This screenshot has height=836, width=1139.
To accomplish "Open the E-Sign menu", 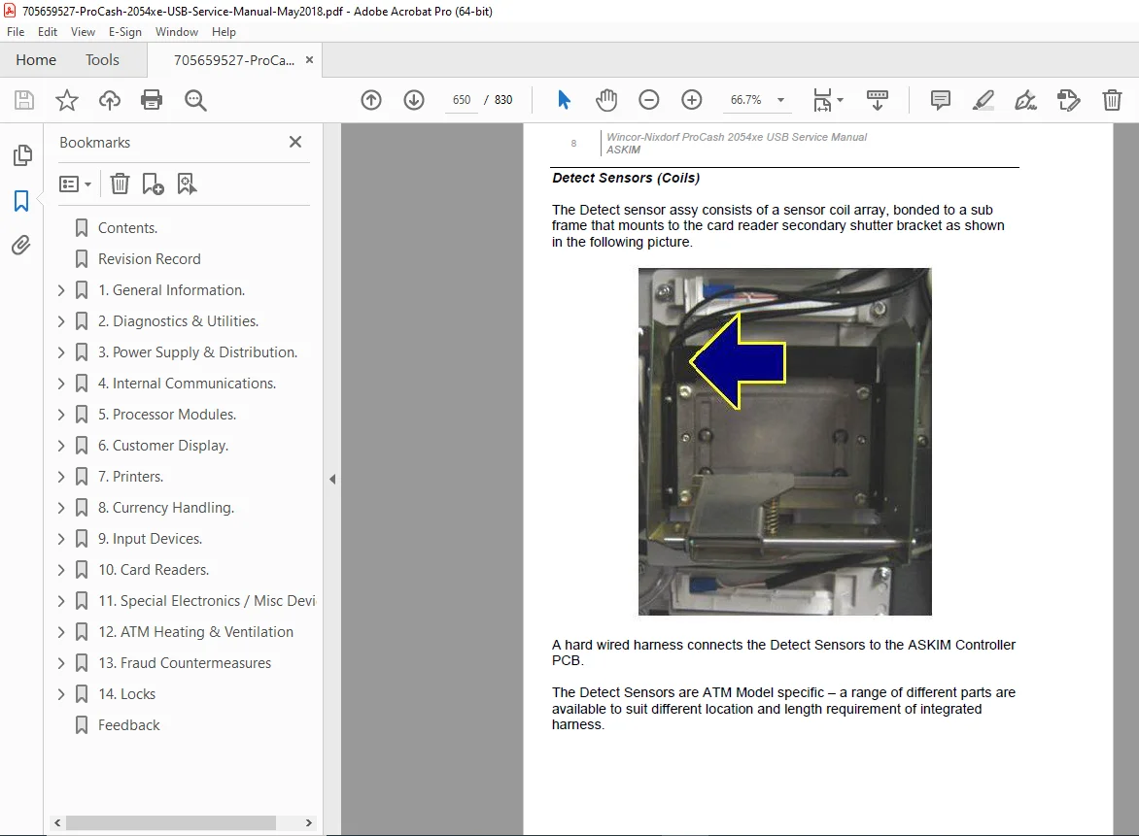I will pyautogui.click(x=125, y=32).
